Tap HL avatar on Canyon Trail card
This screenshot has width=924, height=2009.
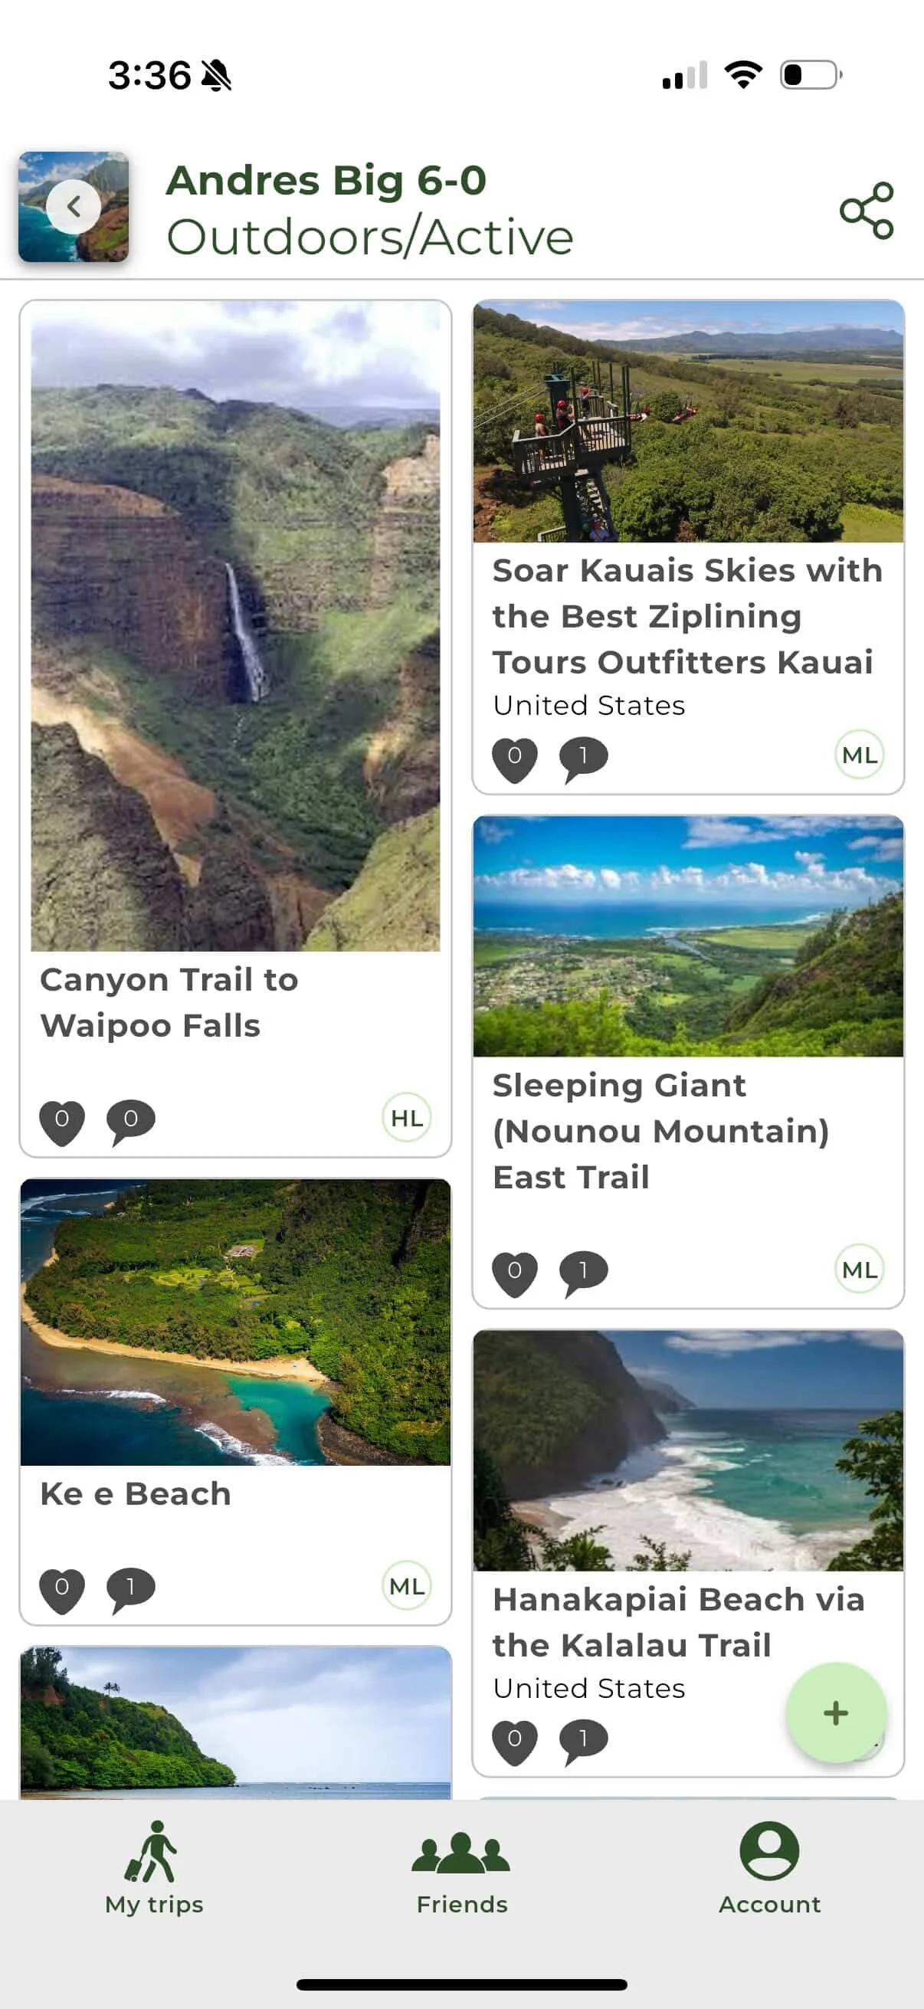406,1118
